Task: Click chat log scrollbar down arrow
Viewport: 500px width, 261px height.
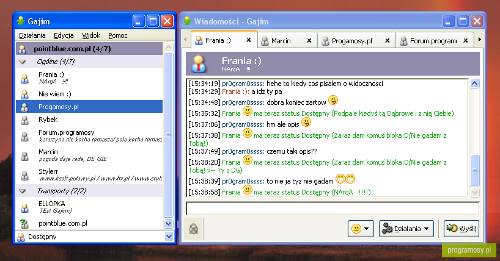Action: coord(474,192)
